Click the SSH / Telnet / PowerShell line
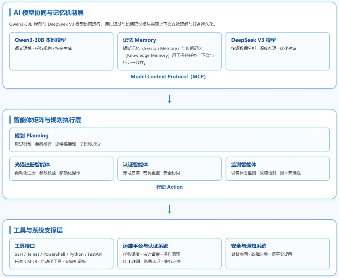 coord(59,254)
